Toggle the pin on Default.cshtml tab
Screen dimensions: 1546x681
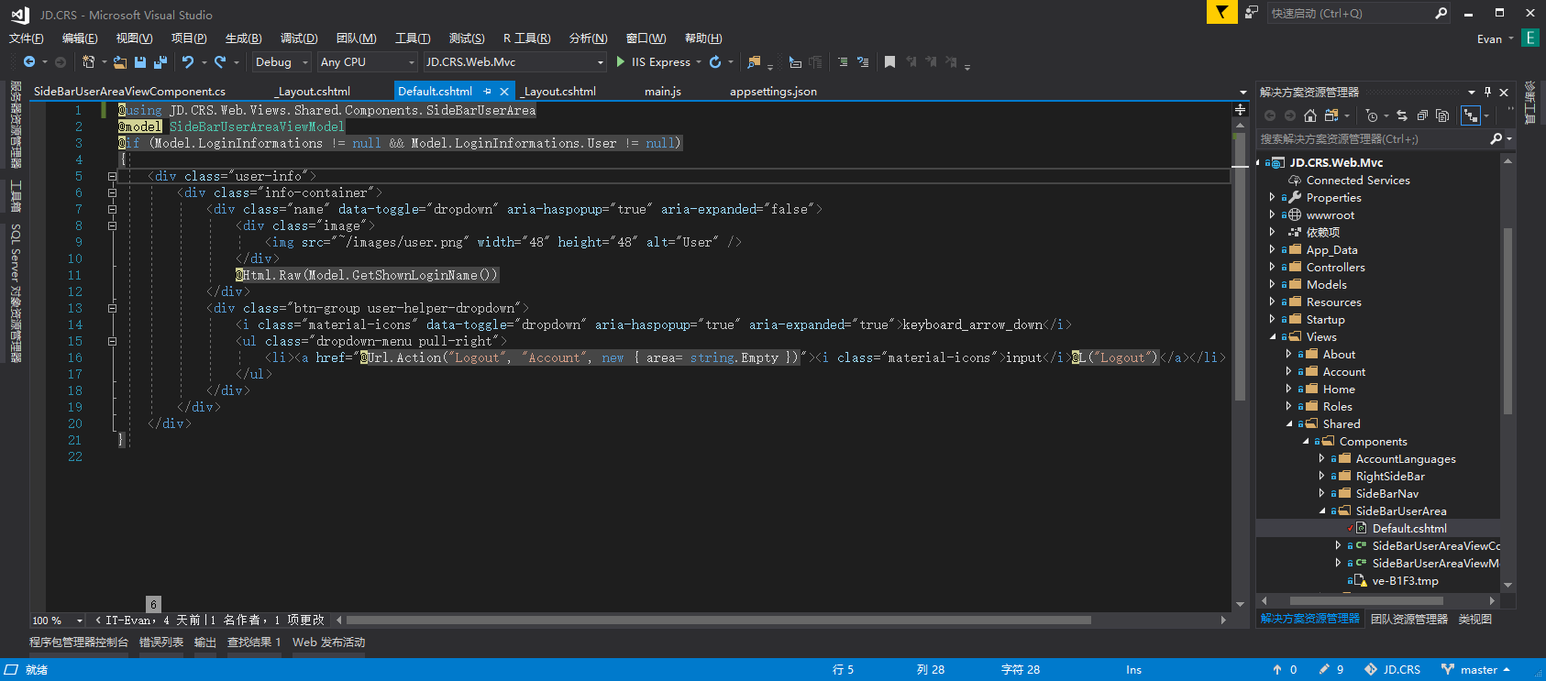[x=487, y=92]
